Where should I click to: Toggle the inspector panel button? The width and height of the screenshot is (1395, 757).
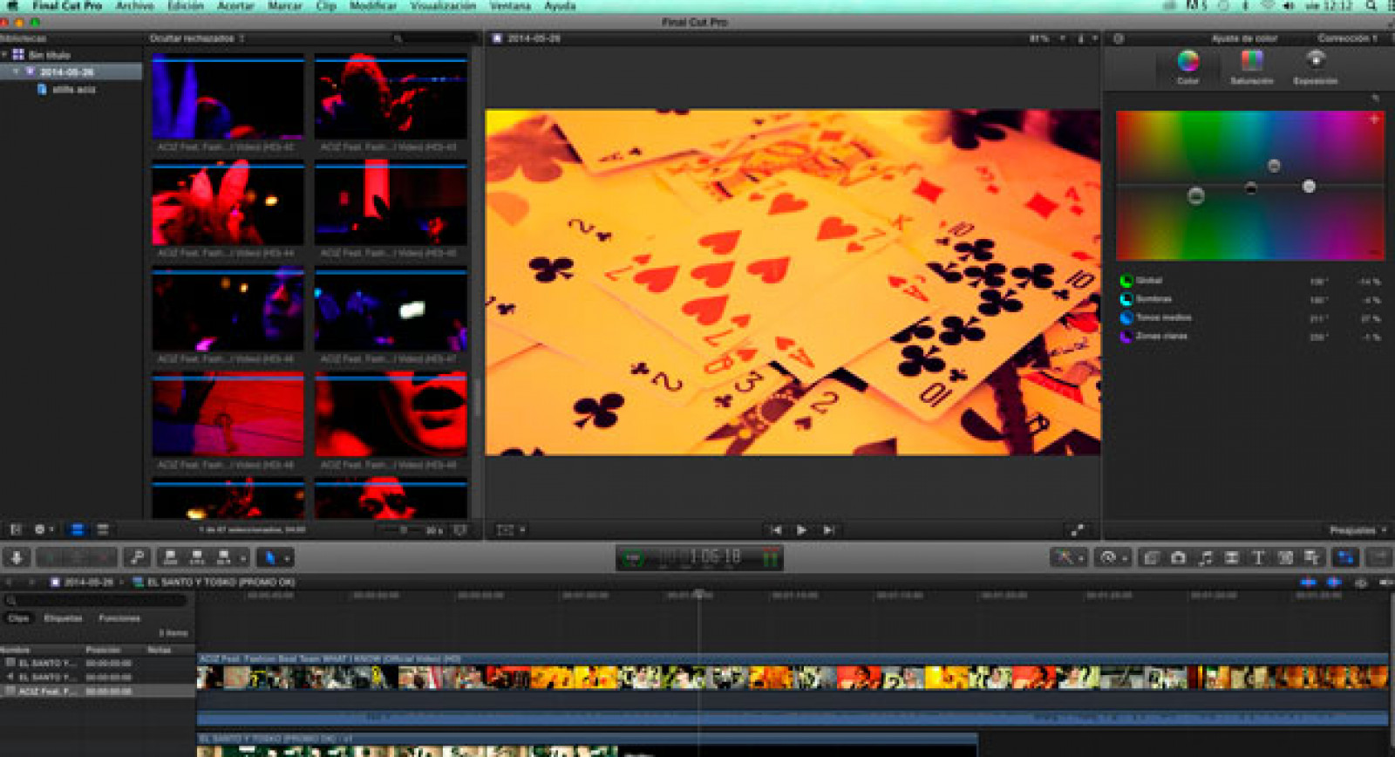point(1346,556)
